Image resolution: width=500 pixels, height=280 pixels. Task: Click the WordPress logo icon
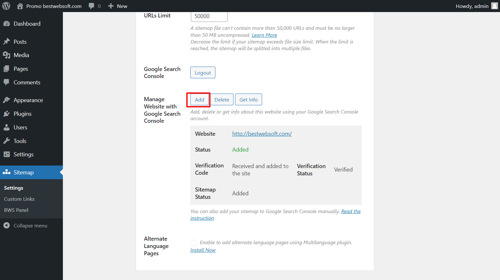[x=6, y=6]
